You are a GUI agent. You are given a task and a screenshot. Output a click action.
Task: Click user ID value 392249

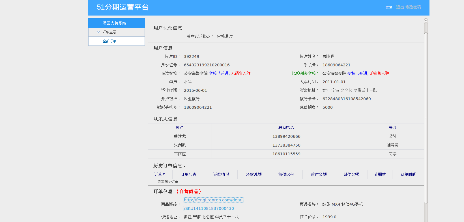192,56
